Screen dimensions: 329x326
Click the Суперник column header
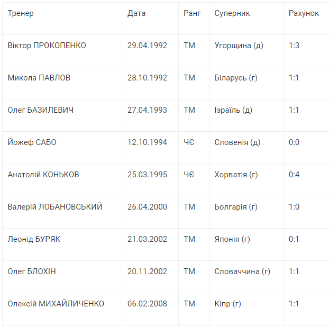click(232, 13)
